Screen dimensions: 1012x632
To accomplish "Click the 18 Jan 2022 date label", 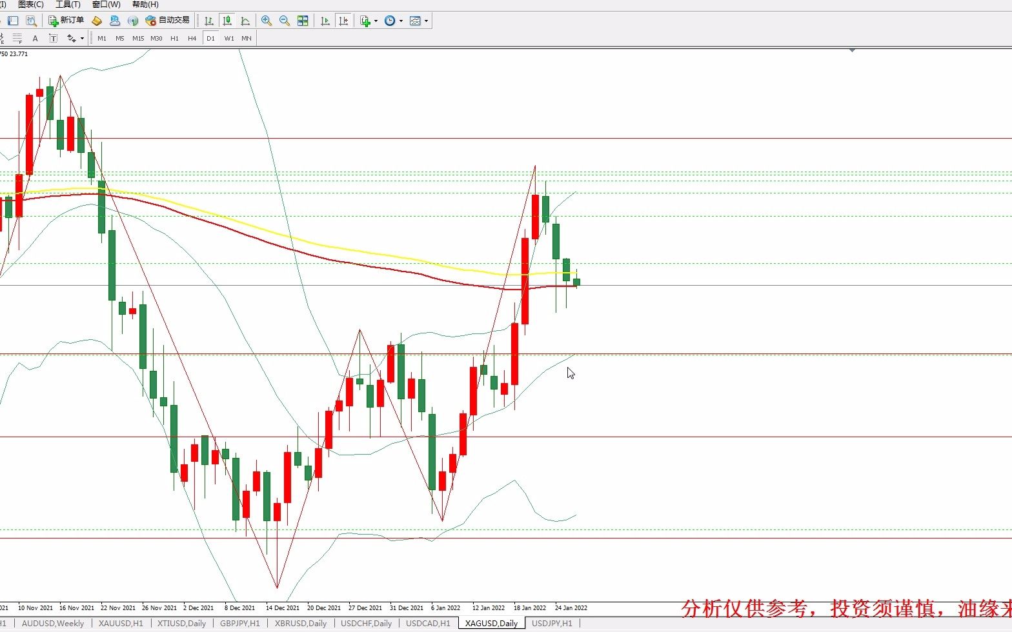I will click(x=530, y=607).
